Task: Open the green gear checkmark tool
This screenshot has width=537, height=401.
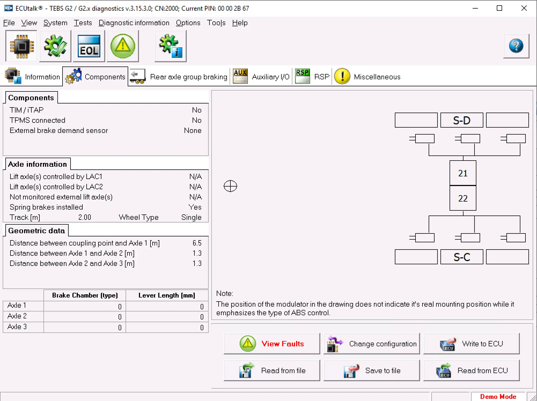Action: click(x=55, y=46)
